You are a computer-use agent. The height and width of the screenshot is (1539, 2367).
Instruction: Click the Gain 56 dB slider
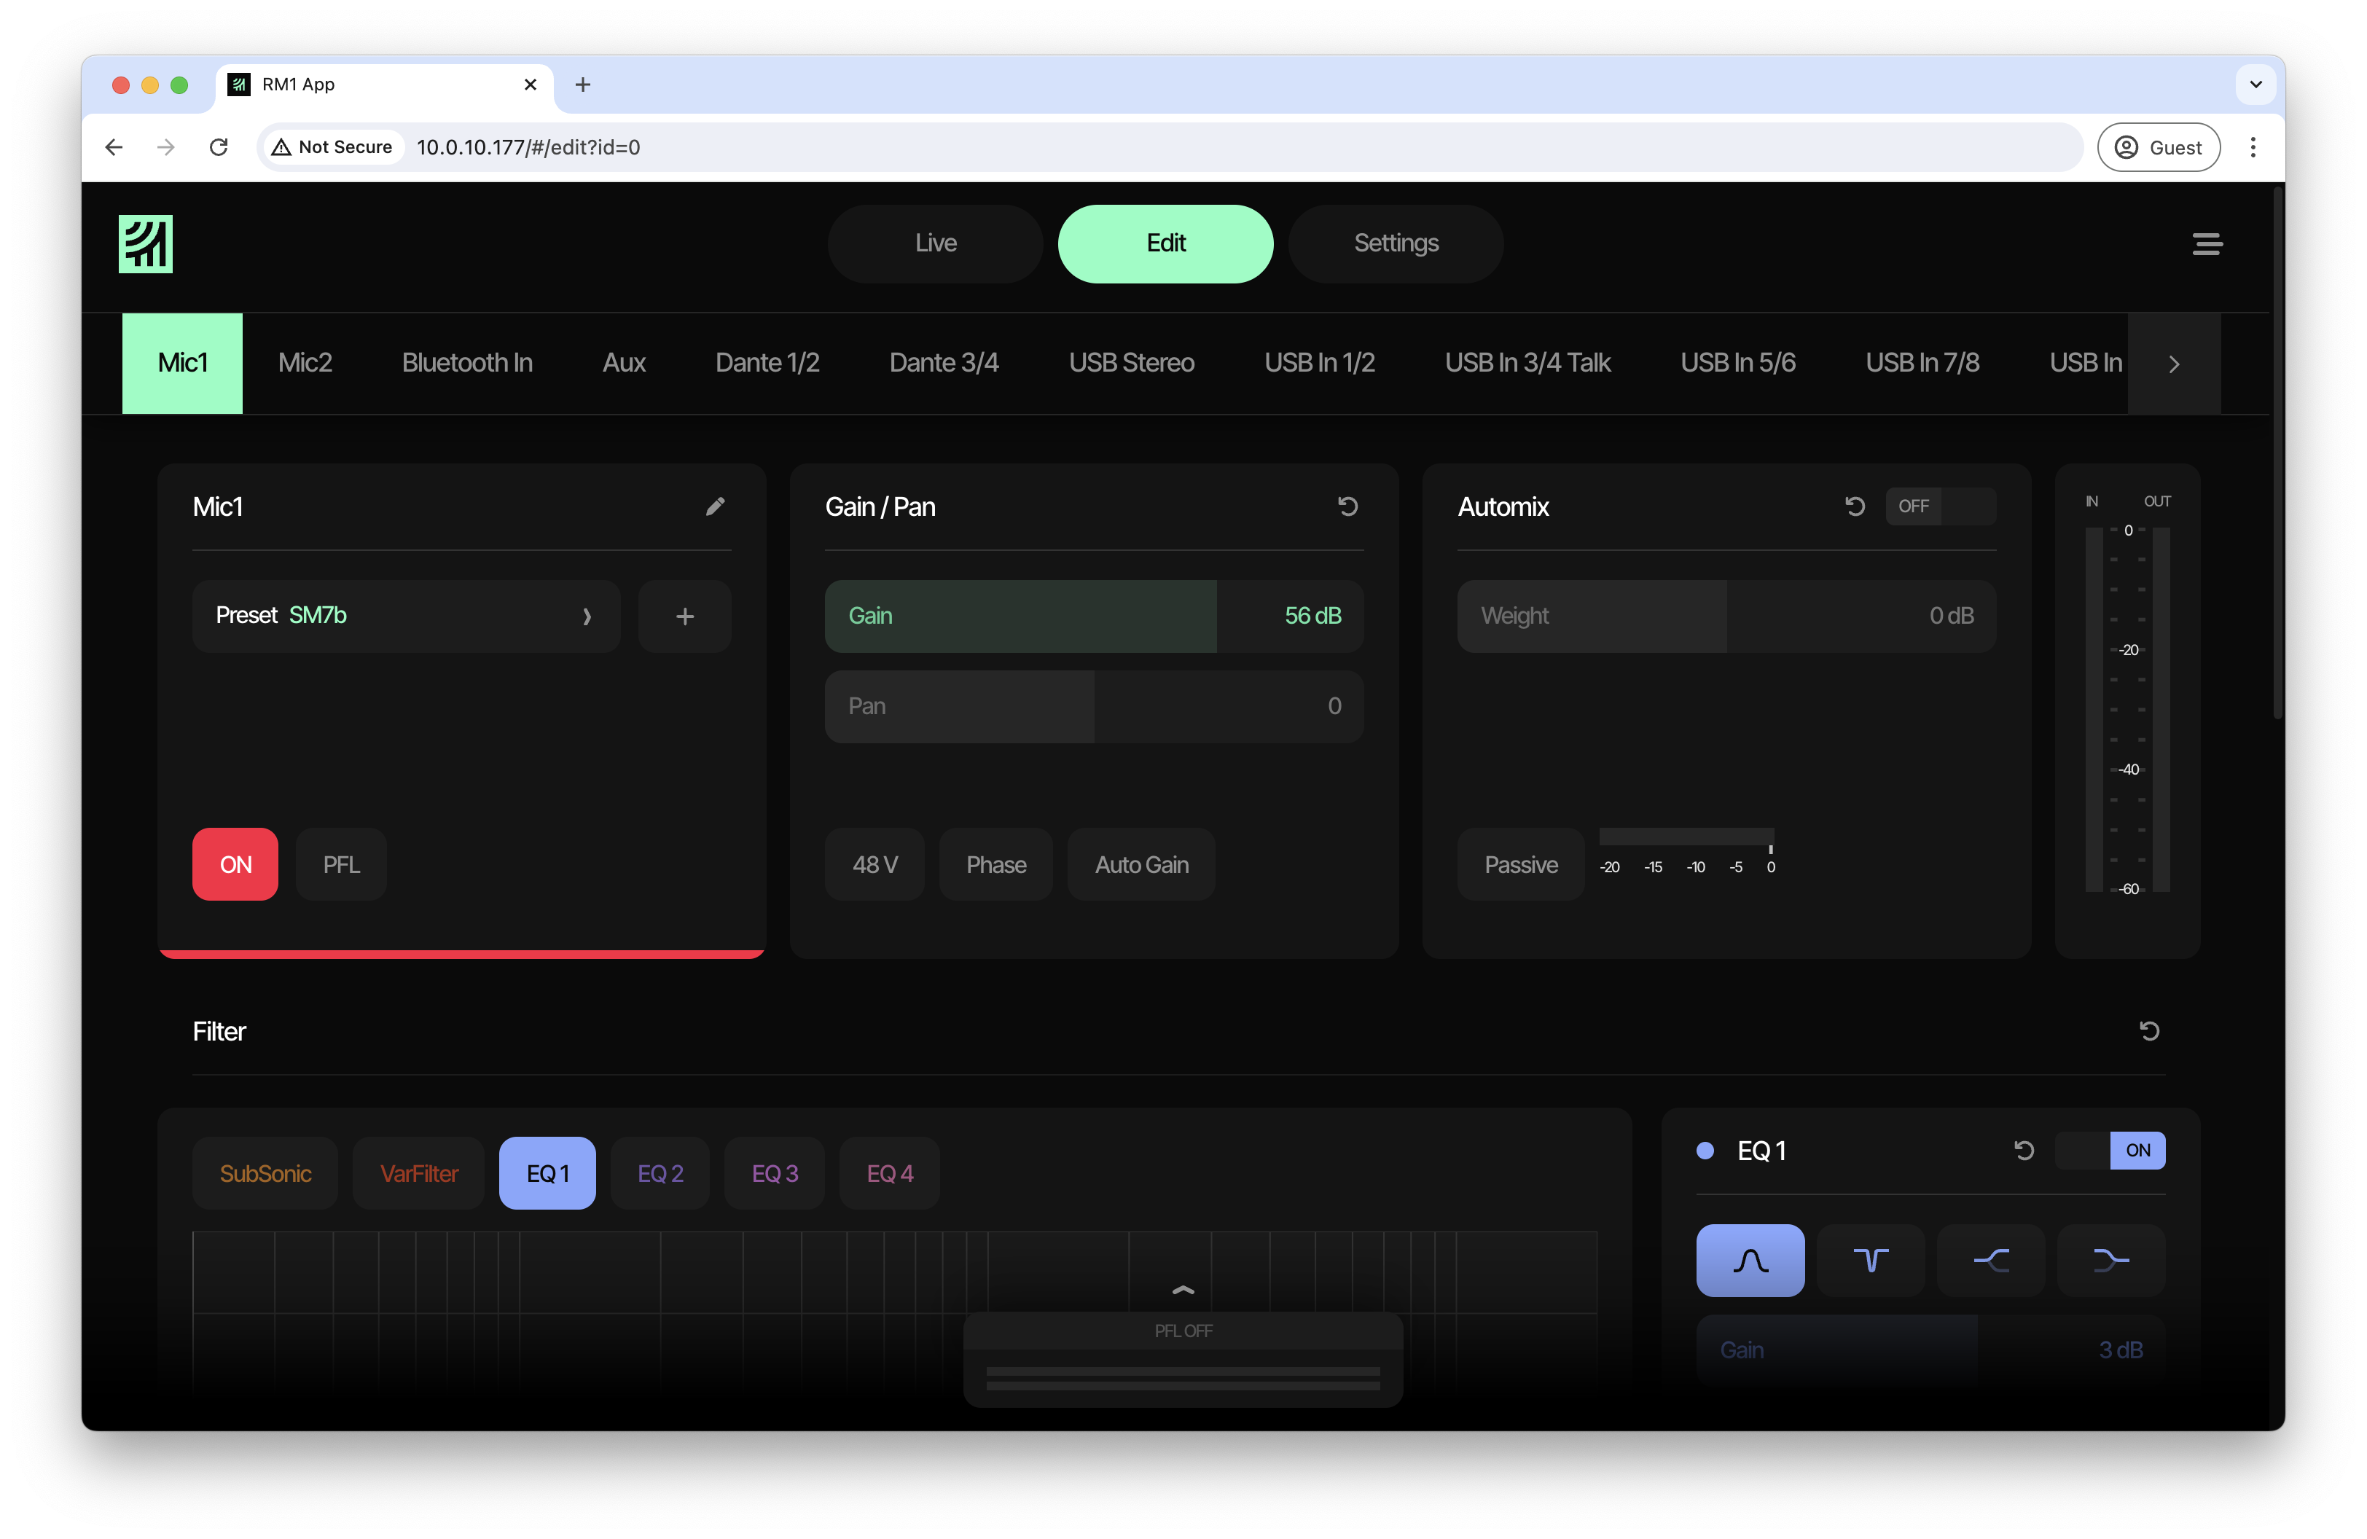1094,616
